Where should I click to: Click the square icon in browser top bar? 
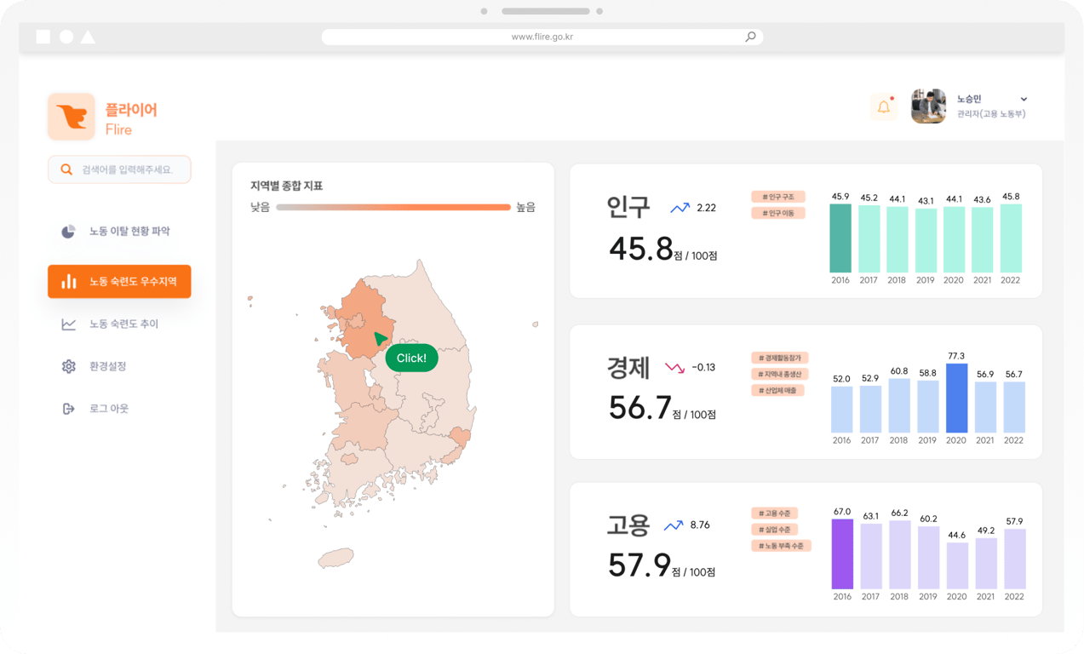43,37
